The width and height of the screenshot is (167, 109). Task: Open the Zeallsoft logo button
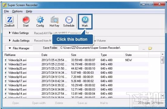click(x=9, y=21)
